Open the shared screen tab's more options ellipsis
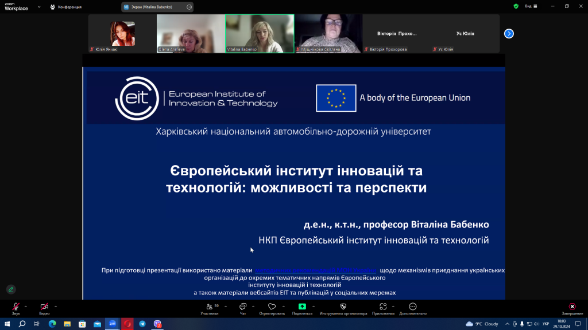Image resolution: width=588 pixels, height=330 pixels. pyautogui.click(x=189, y=7)
